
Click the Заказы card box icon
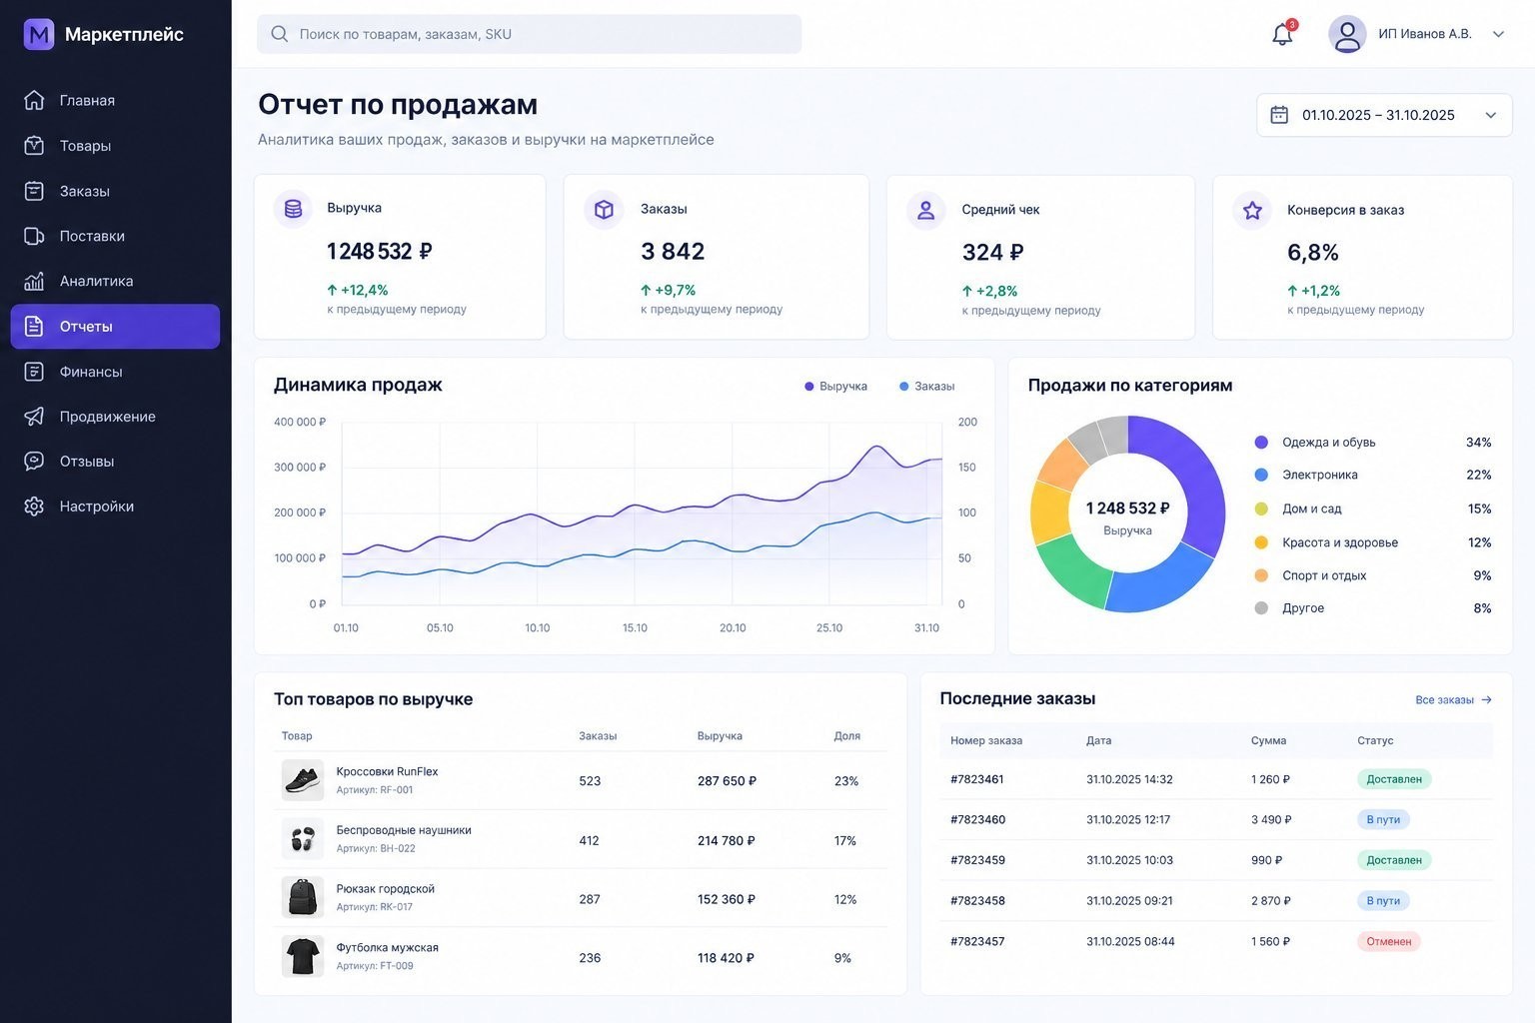604,210
